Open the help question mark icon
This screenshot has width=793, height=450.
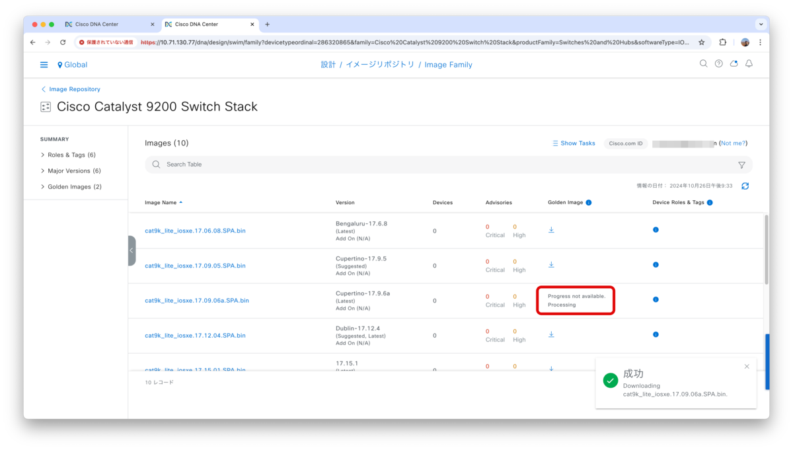(718, 63)
